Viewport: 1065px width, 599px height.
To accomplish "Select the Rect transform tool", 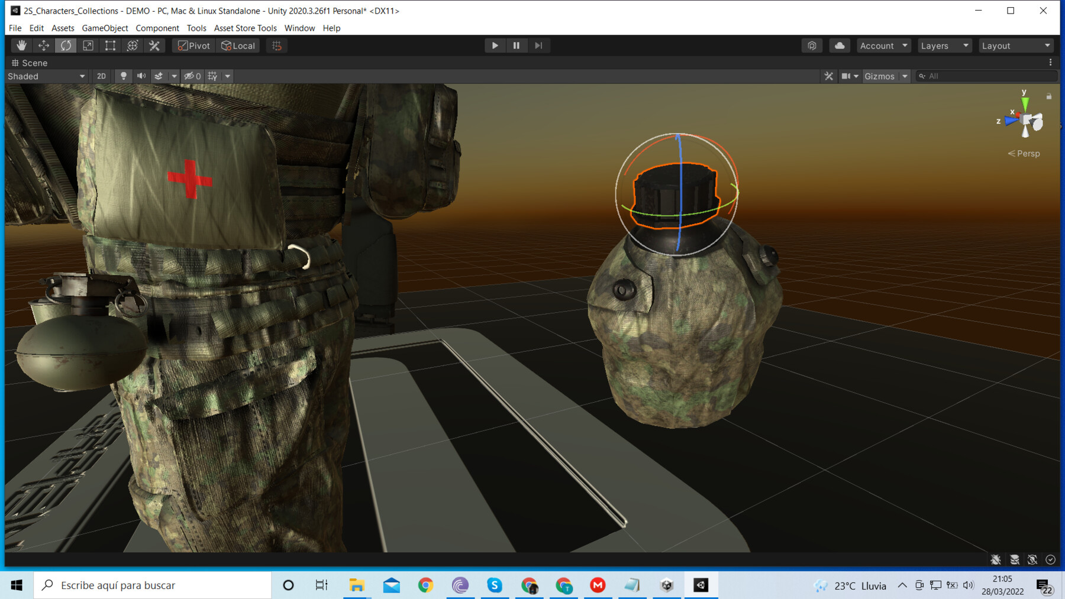I will [110, 46].
